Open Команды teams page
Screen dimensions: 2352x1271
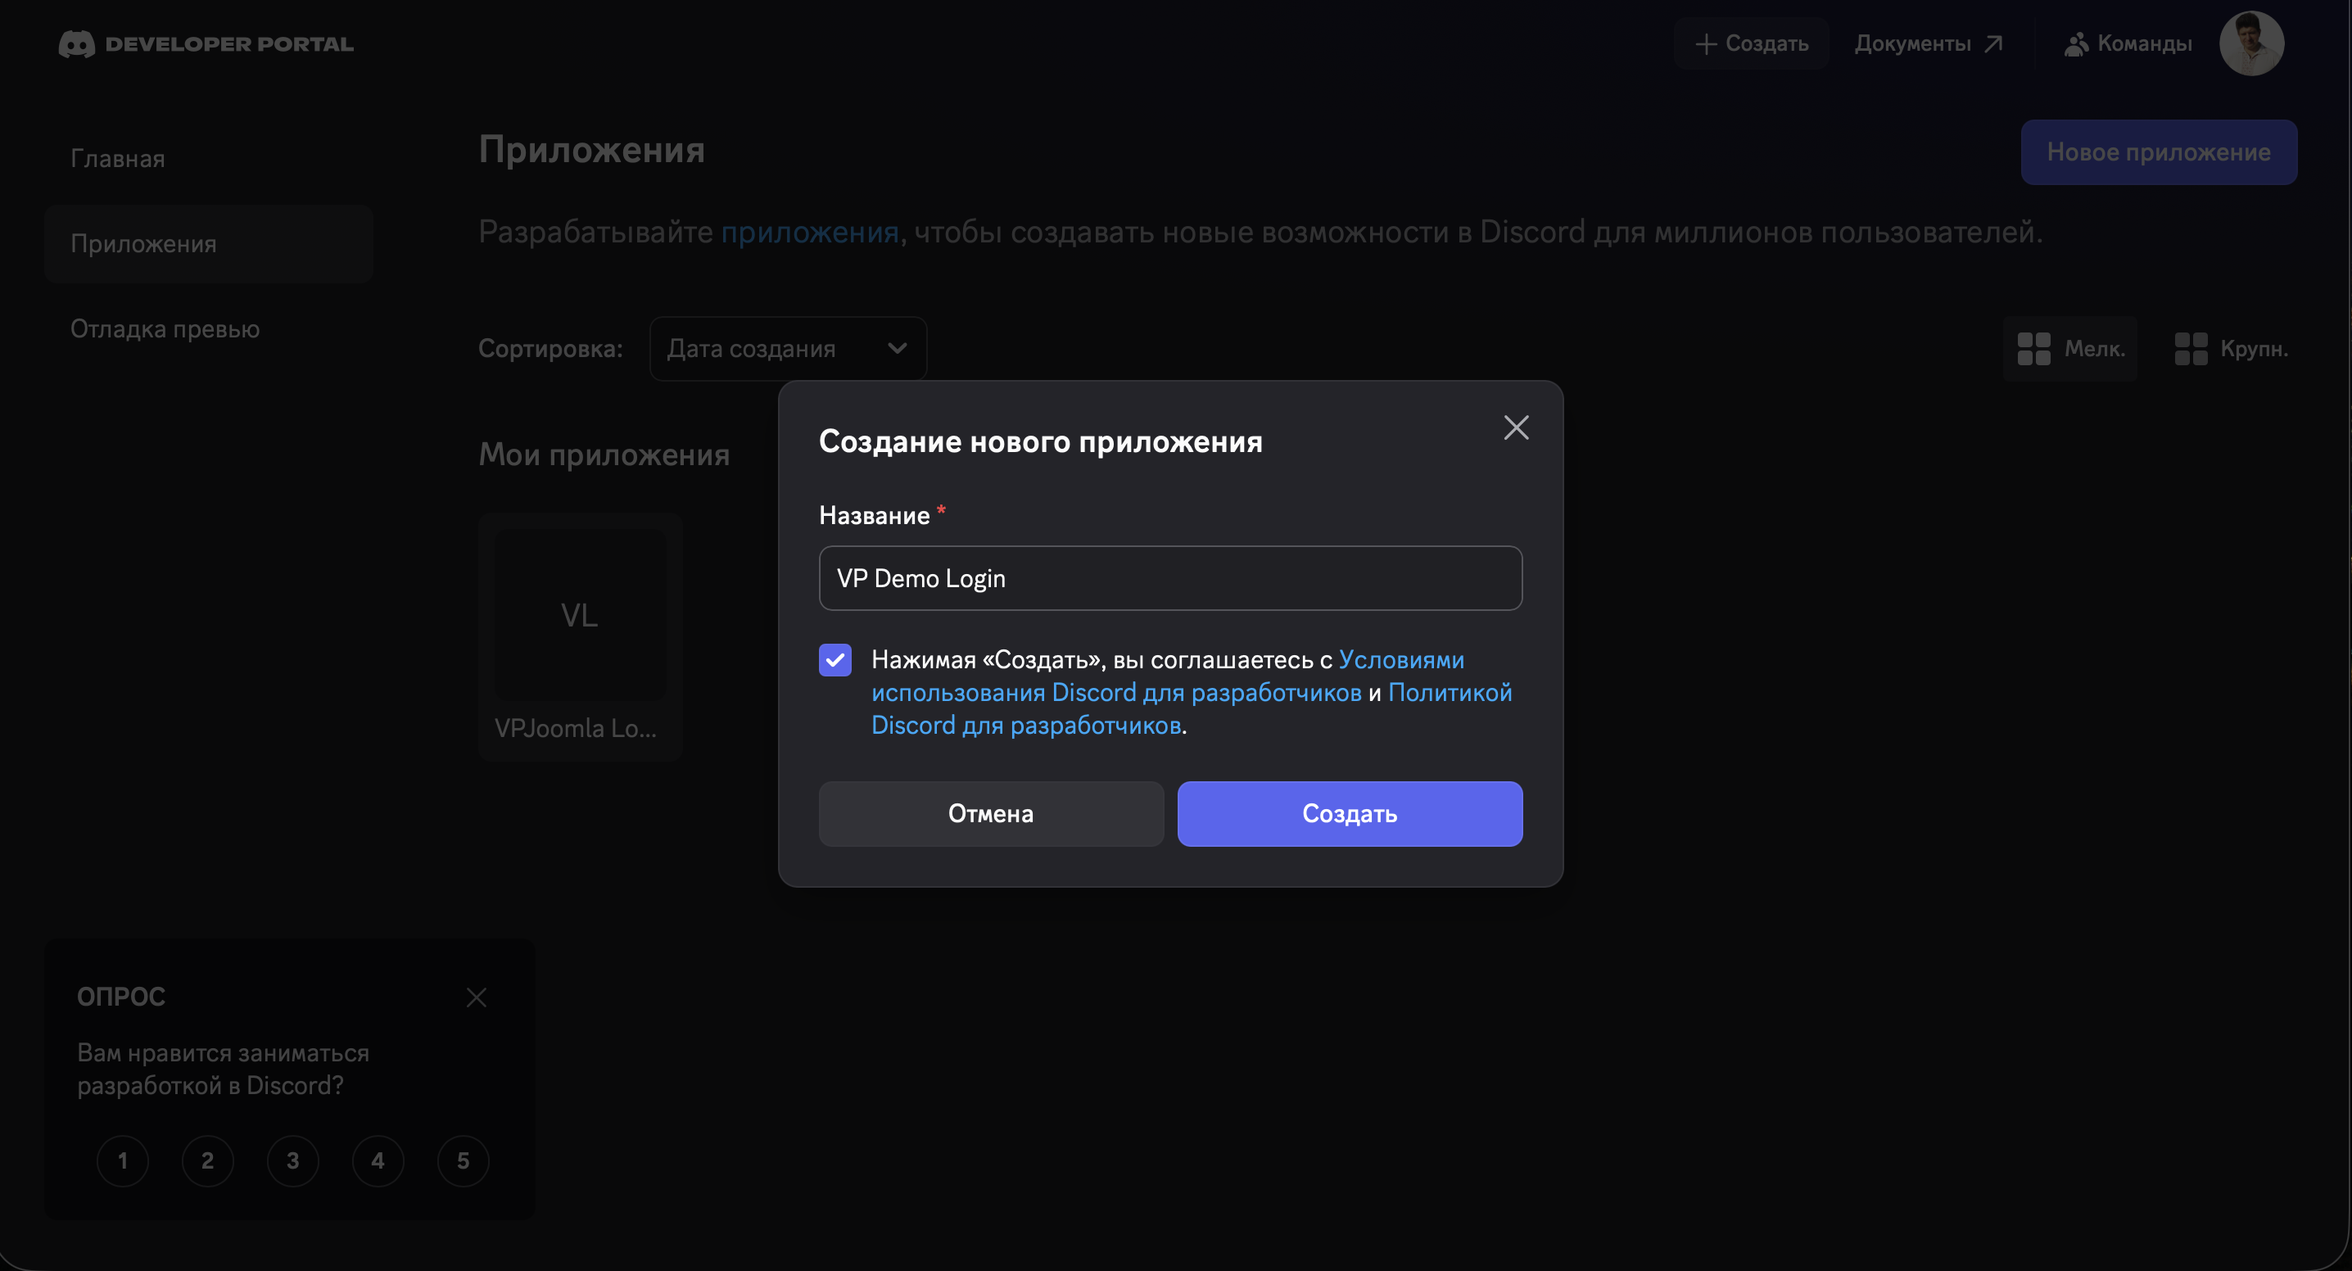(2128, 43)
